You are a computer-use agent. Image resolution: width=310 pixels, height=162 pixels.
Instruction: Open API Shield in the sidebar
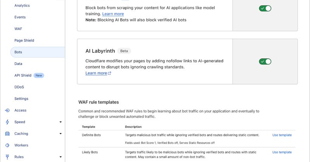pyautogui.click(x=23, y=75)
